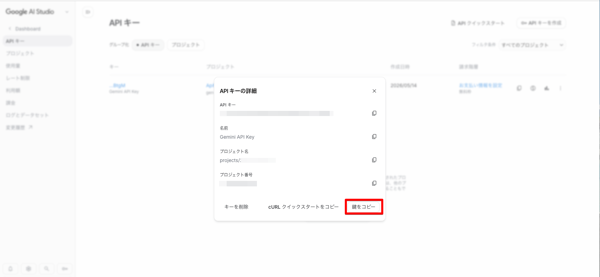The height and width of the screenshot is (277, 600).
Task: Open 課金 in the sidebar
Action: click(x=11, y=103)
